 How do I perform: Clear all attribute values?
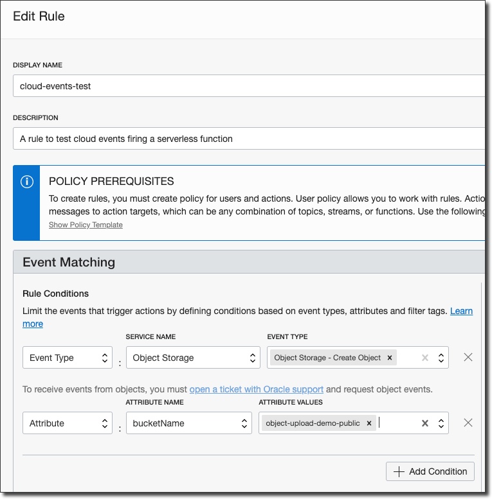[x=424, y=423]
